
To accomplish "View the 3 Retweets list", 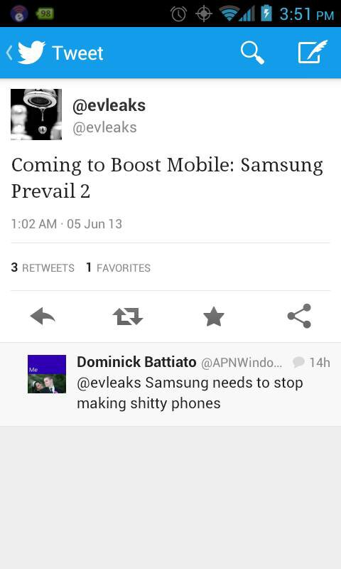I will pos(43,268).
